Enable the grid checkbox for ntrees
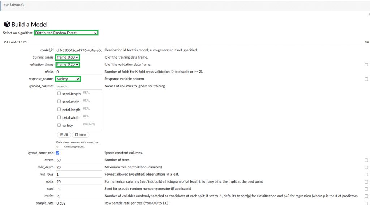 (366, 160)
